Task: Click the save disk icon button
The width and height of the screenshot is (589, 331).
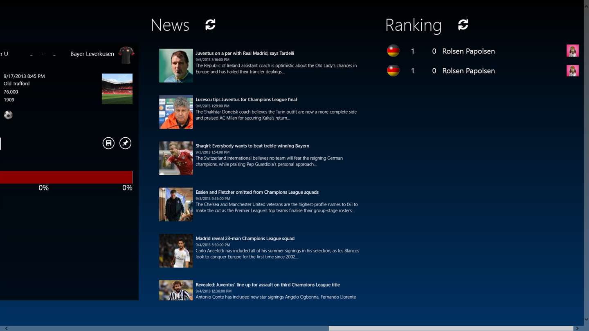Action: click(108, 143)
